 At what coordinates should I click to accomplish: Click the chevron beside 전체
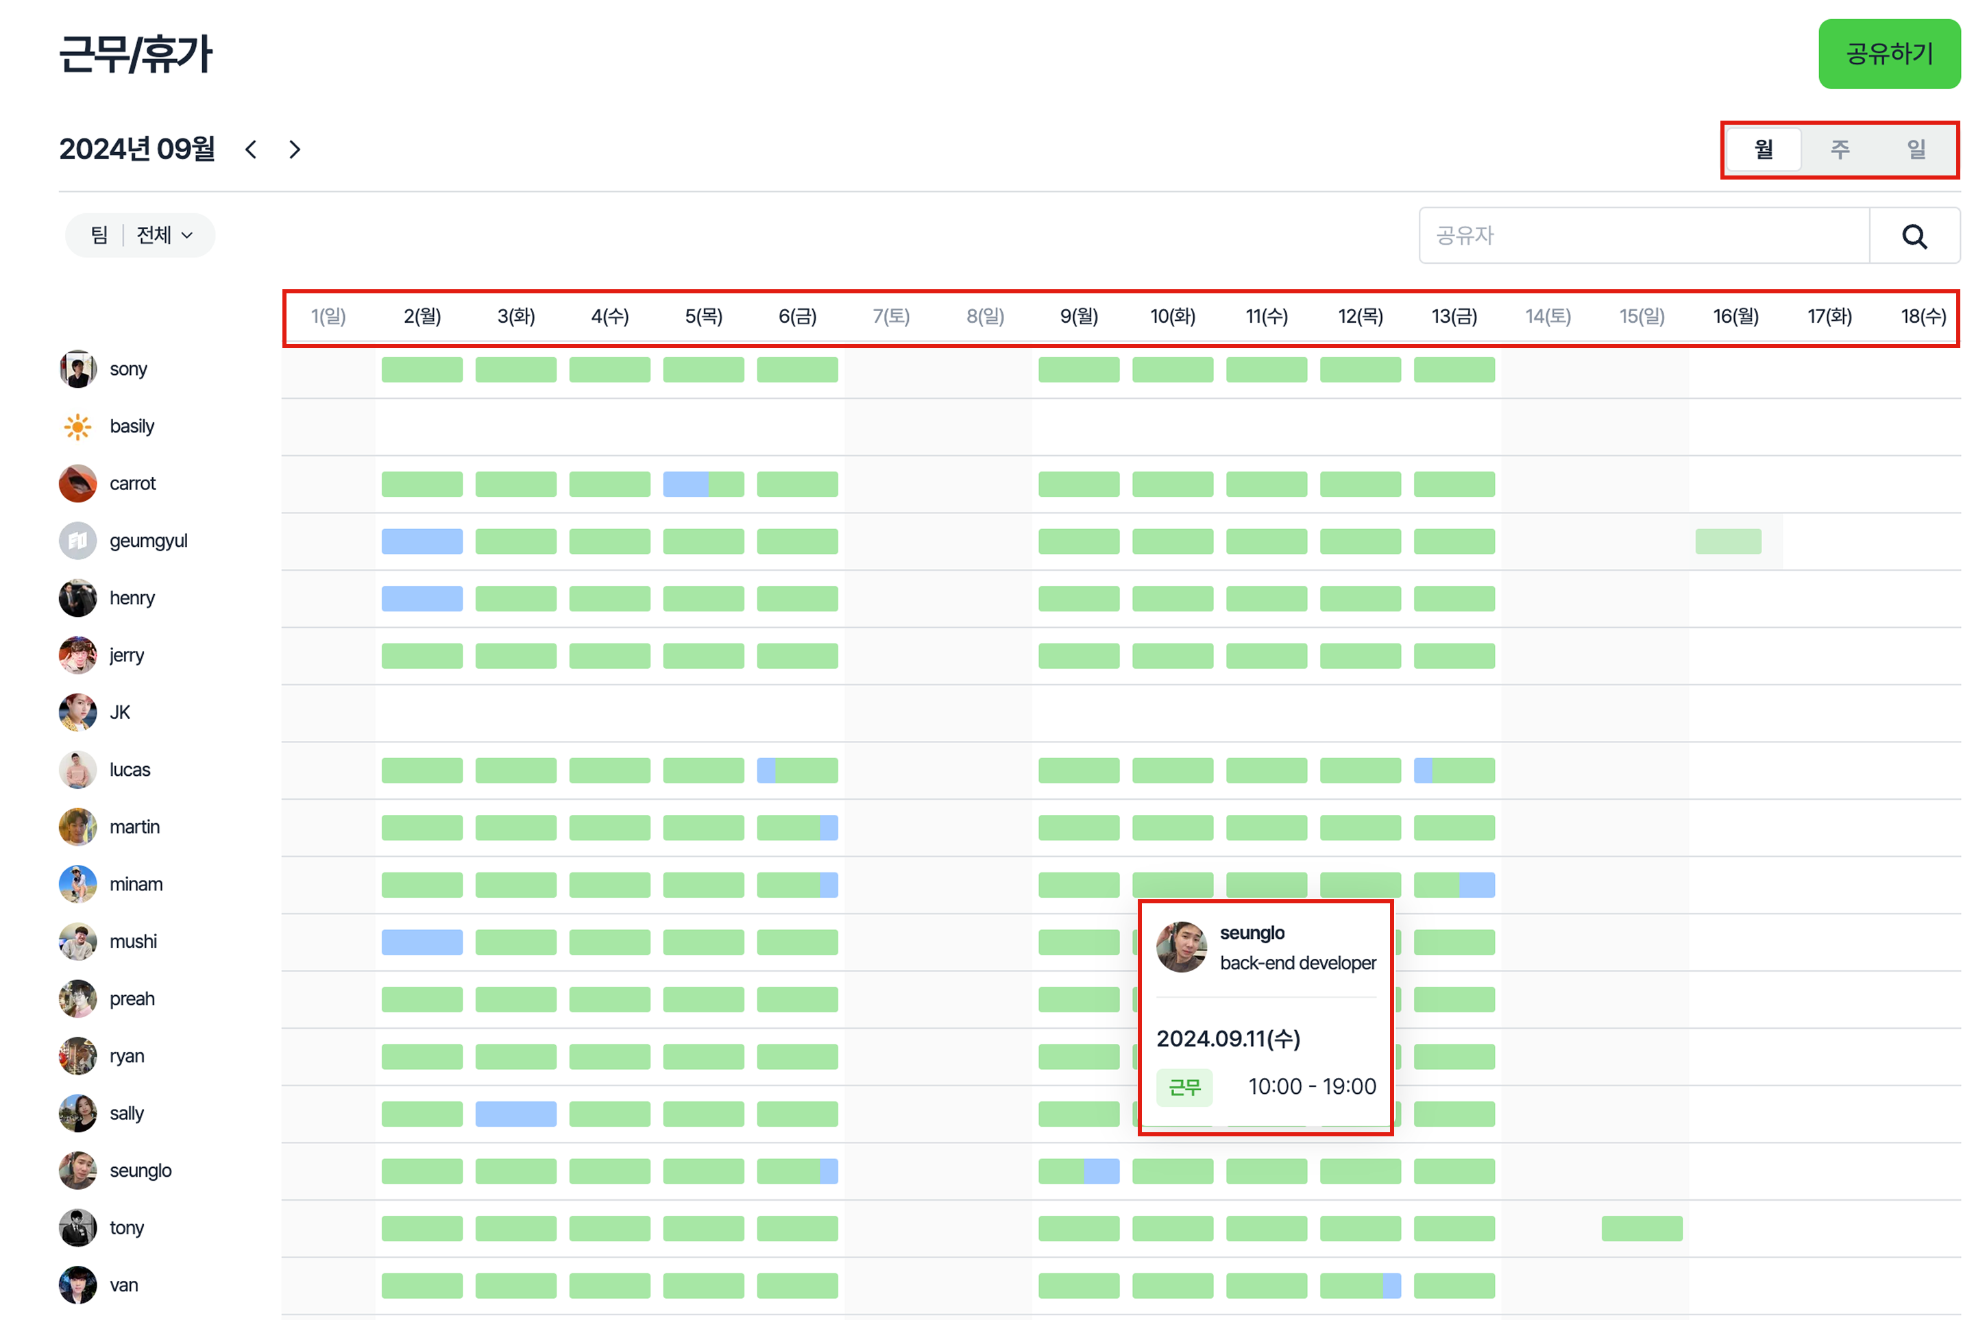(187, 236)
